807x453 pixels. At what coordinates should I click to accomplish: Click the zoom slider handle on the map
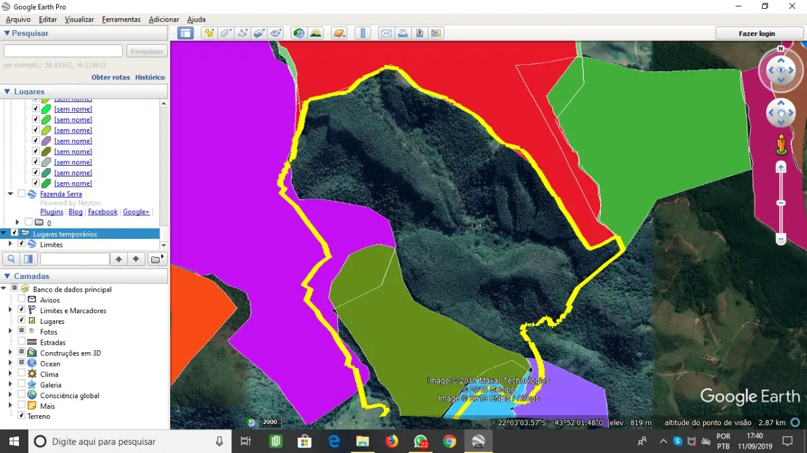781,203
